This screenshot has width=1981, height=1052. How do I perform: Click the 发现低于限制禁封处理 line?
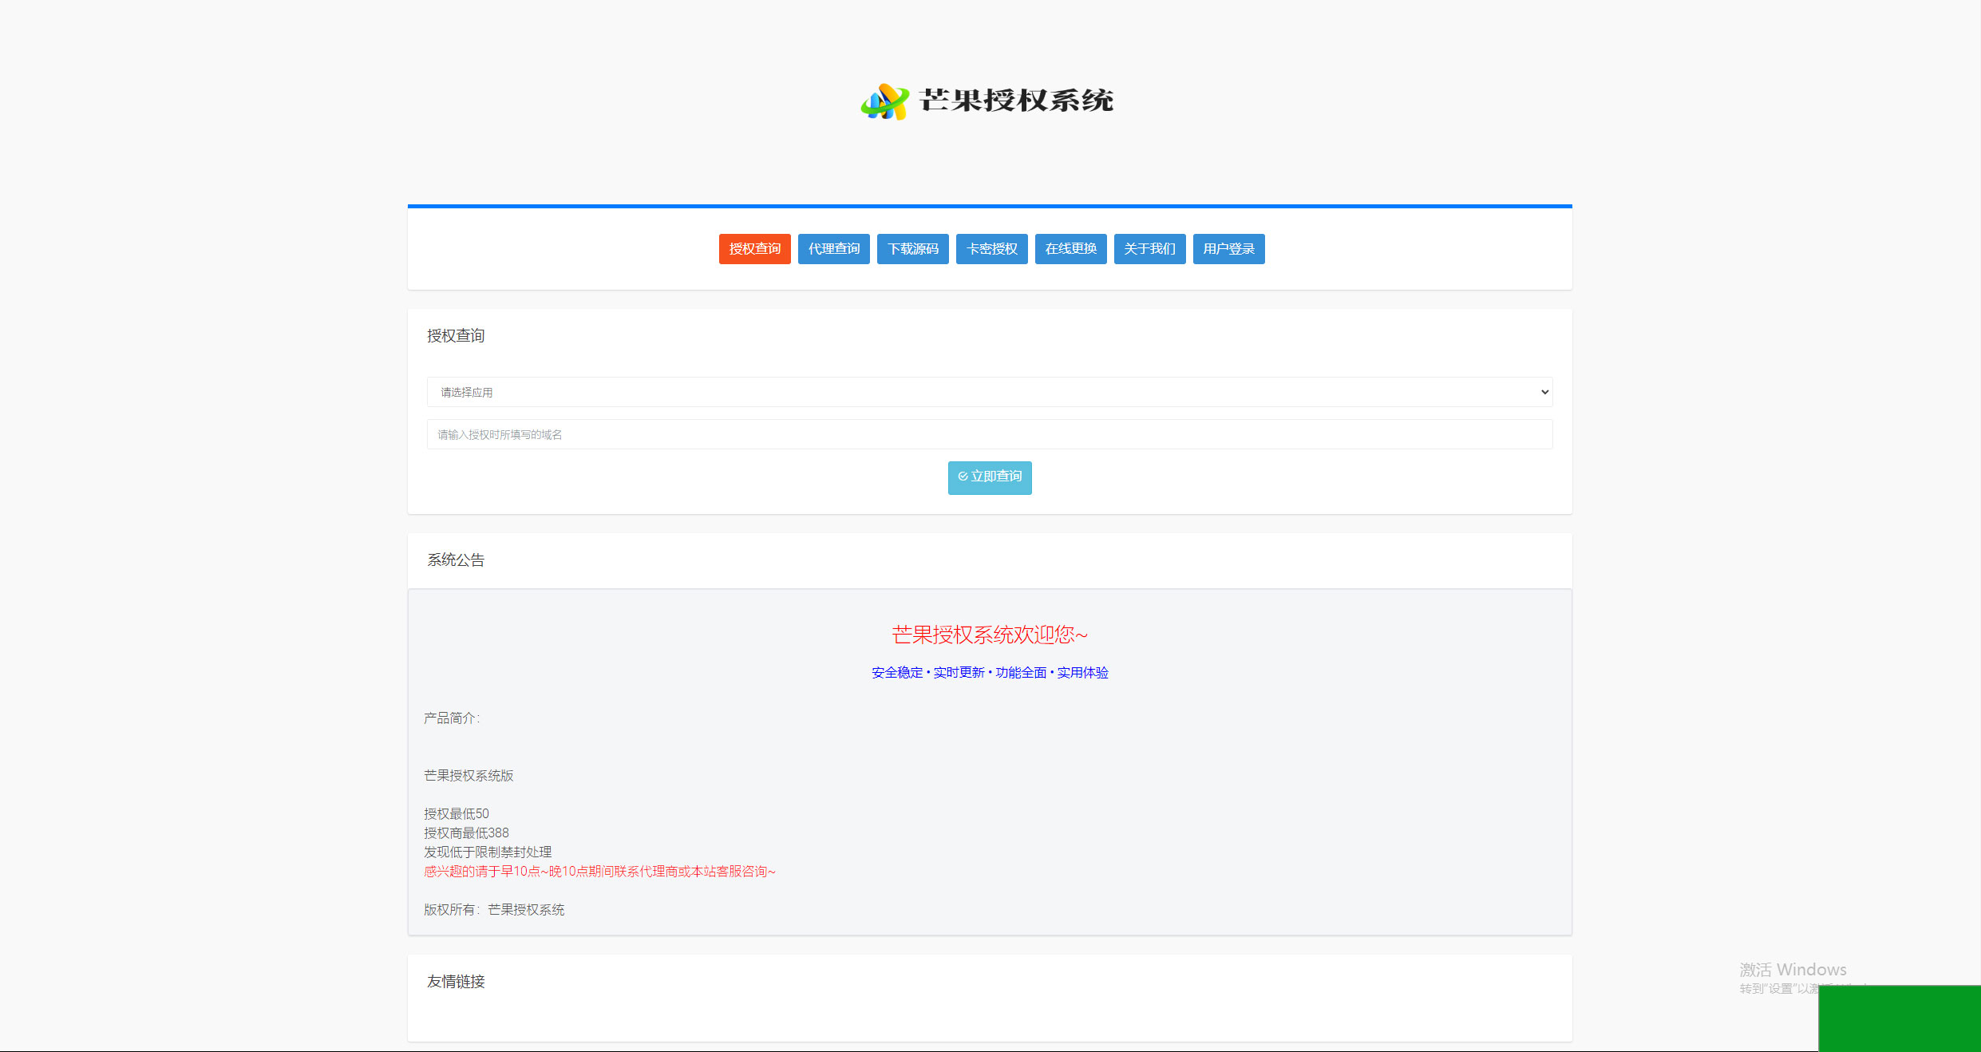[x=488, y=852]
